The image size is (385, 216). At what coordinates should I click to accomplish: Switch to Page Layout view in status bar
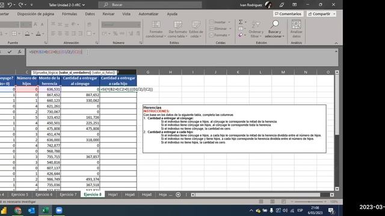tap(273, 202)
